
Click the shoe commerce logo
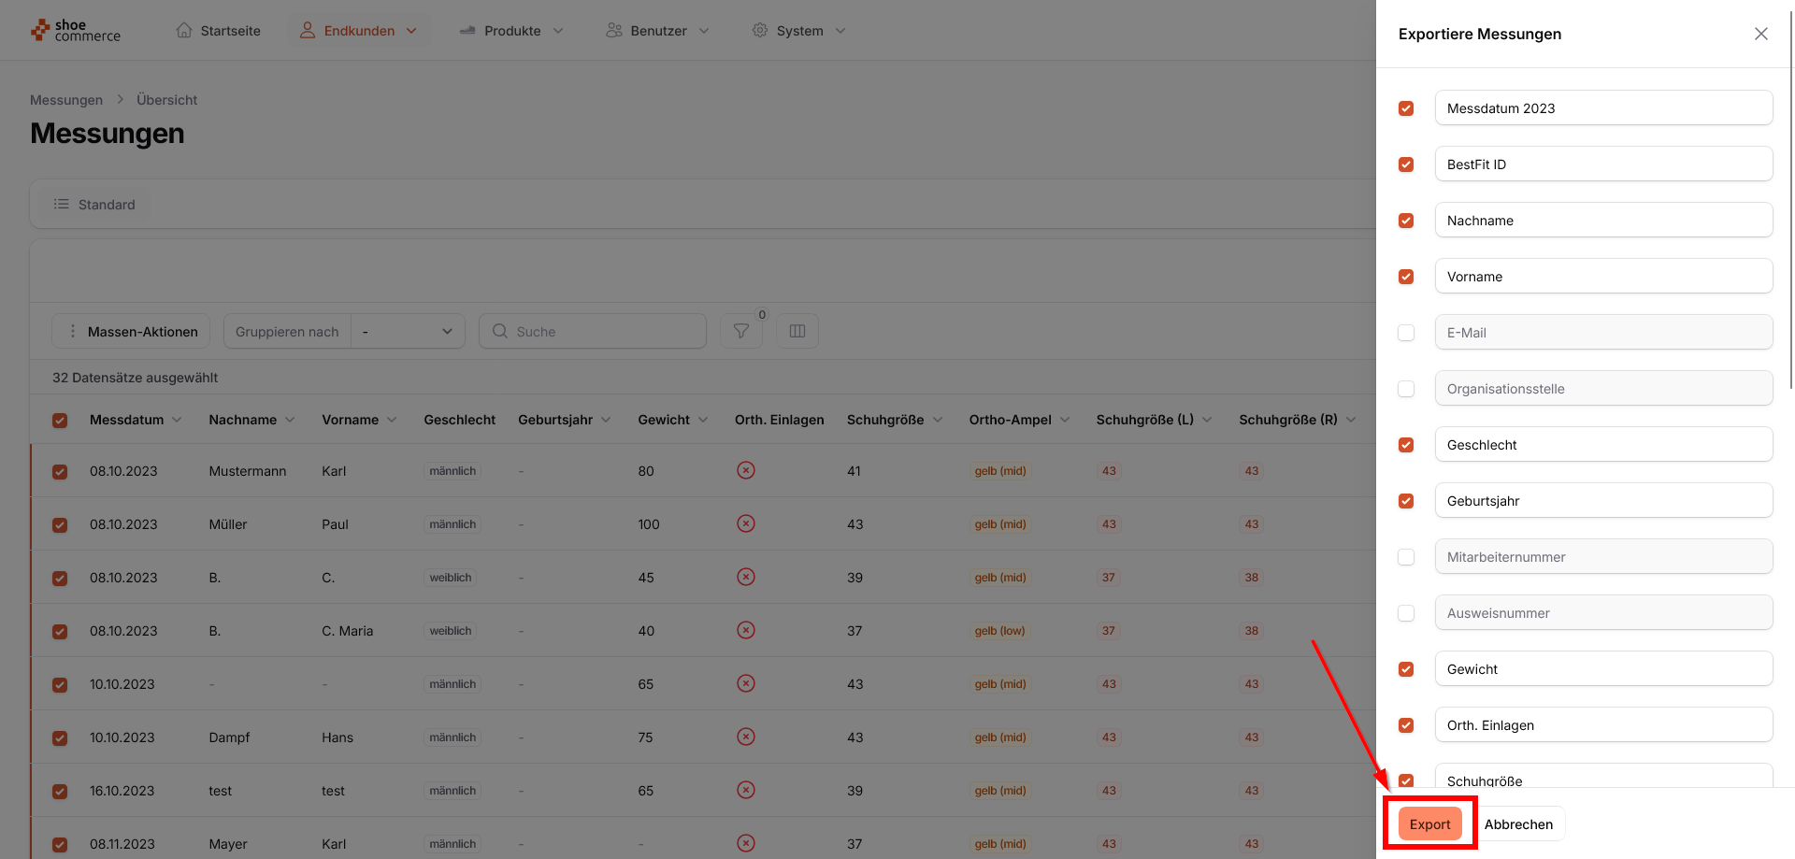[x=76, y=31]
